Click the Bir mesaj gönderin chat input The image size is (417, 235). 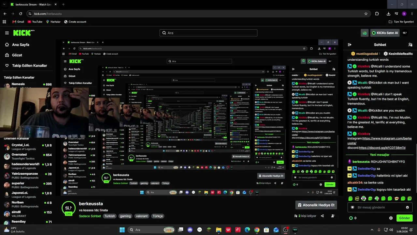(x=380, y=207)
